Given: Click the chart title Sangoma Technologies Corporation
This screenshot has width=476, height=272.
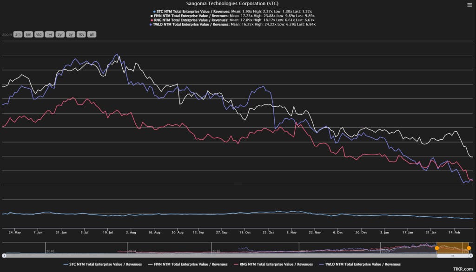Looking at the screenshot, I should click(232, 4).
